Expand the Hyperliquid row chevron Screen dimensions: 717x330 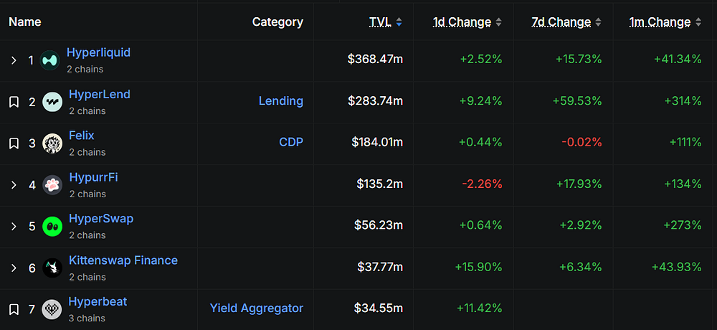tap(14, 60)
